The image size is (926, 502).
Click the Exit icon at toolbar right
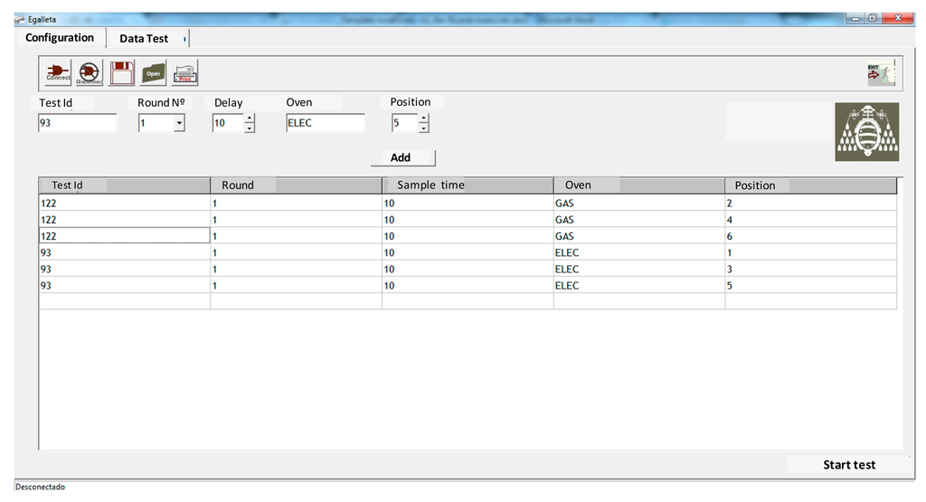pyautogui.click(x=880, y=73)
